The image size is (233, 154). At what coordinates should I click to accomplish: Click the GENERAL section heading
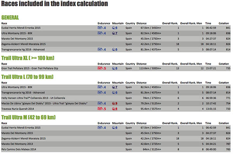(x=10, y=17)
